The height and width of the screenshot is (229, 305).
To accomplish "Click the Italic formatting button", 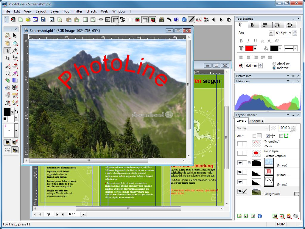I will 248,41.
